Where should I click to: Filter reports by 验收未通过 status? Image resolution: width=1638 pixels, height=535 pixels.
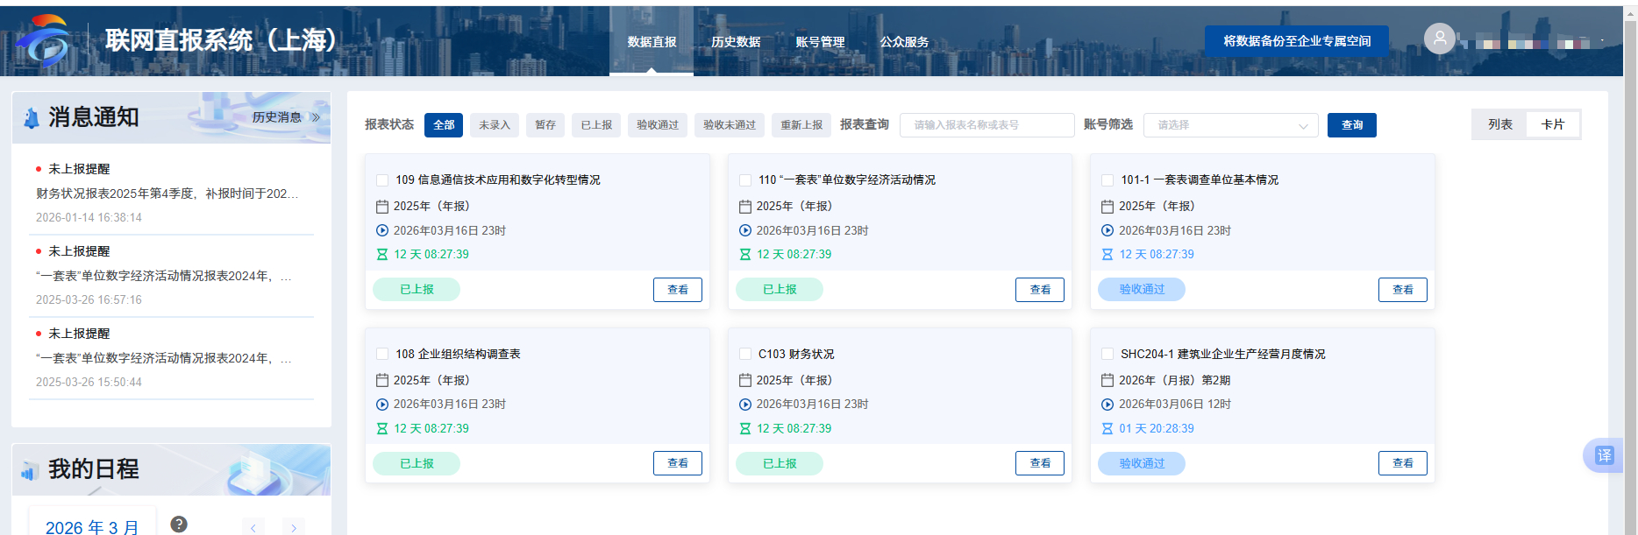[730, 125]
